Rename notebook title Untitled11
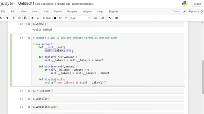 26,3
